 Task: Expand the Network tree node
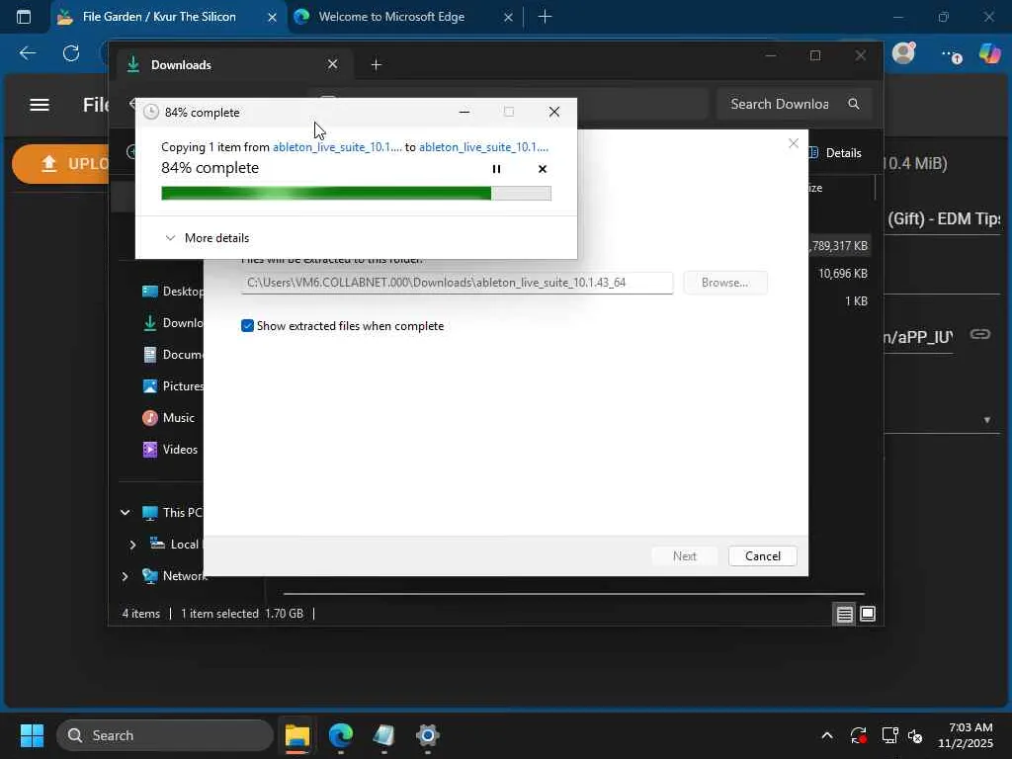click(126, 576)
